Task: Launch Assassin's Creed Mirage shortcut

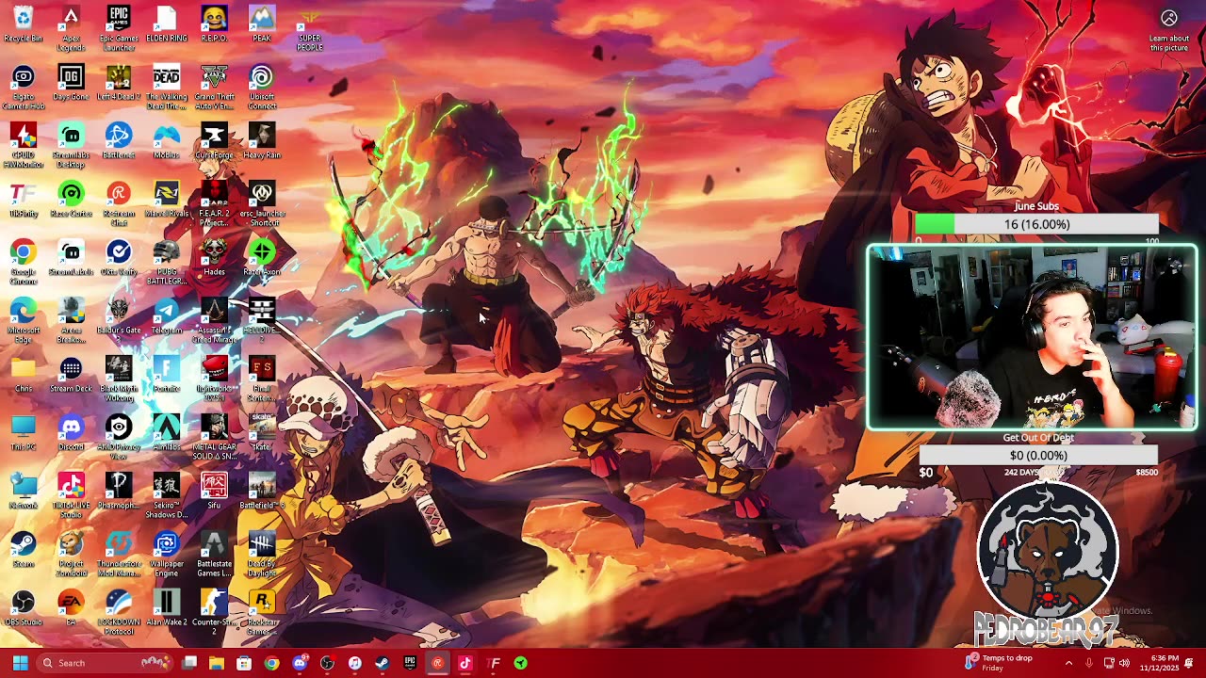Action: tap(214, 320)
